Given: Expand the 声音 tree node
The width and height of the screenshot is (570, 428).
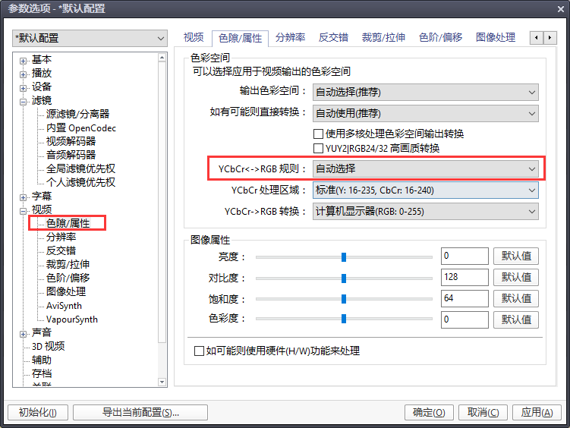Looking at the screenshot, I should coord(23,334).
